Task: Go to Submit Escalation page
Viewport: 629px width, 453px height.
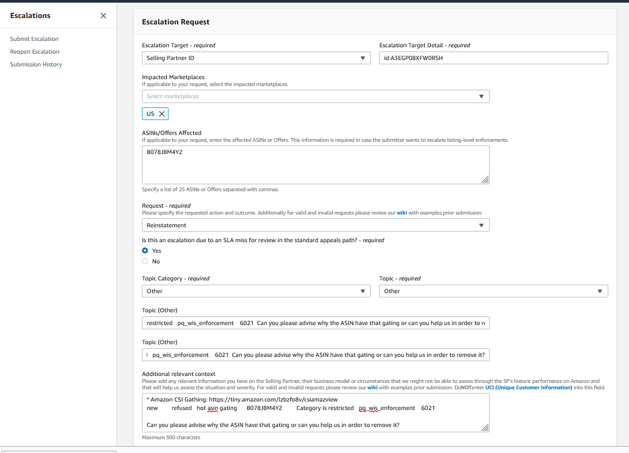Action: pos(34,39)
